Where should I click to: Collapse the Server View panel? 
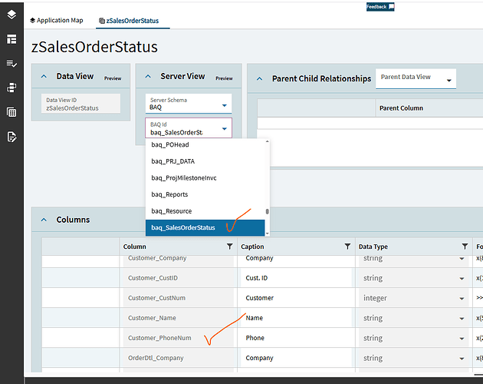point(148,77)
